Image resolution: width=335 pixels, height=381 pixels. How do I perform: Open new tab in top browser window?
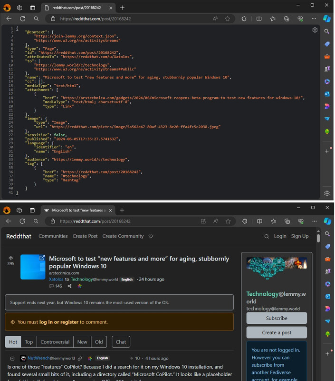(122, 8)
